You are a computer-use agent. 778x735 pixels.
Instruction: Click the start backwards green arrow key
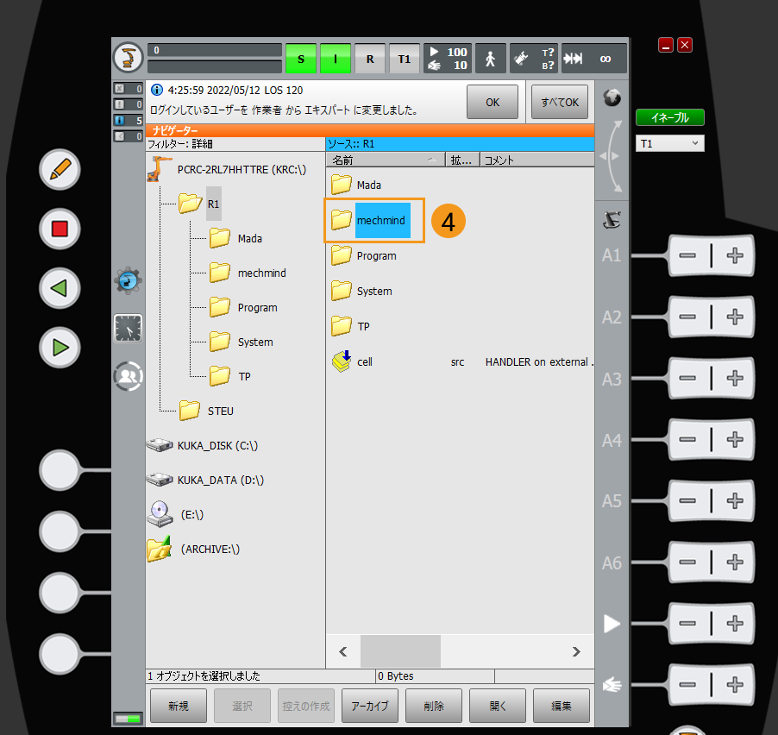[x=60, y=288]
